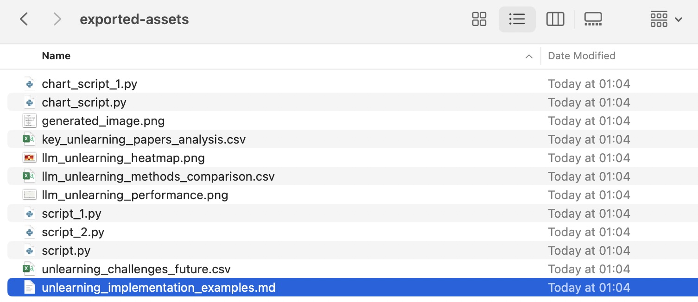Select llm_unlearning_methods_comparison.csv file
The height and width of the screenshot is (302, 698).
pos(158,176)
